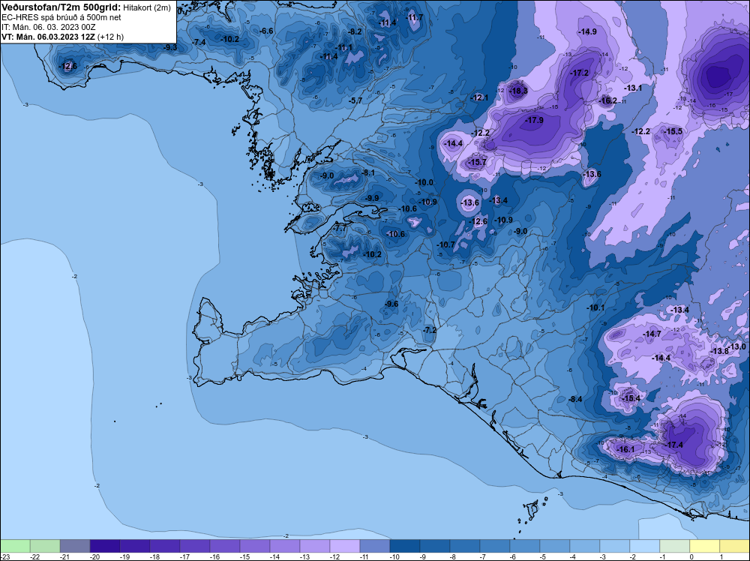
Task: Click the -11.1 temperature label
Action: [x=343, y=47]
